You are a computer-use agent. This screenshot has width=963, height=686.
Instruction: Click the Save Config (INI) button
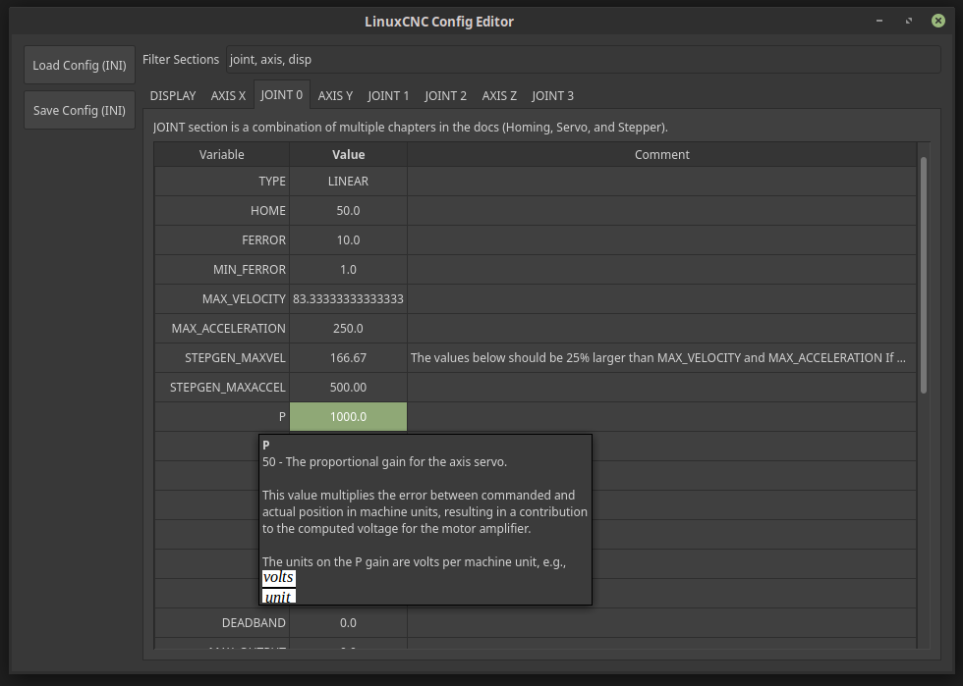[x=80, y=111]
